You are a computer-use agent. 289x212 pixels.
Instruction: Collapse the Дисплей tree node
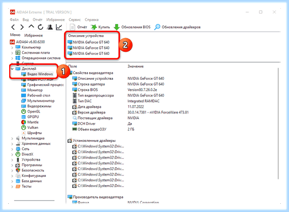click(x=12, y=69)
